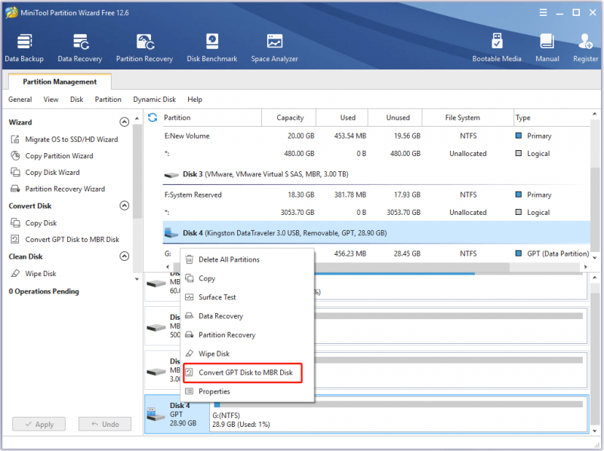Viewport: 604px width, 451px height.
Task: Open the hamburger menu icon in the title bar
Action: (543, 13)
